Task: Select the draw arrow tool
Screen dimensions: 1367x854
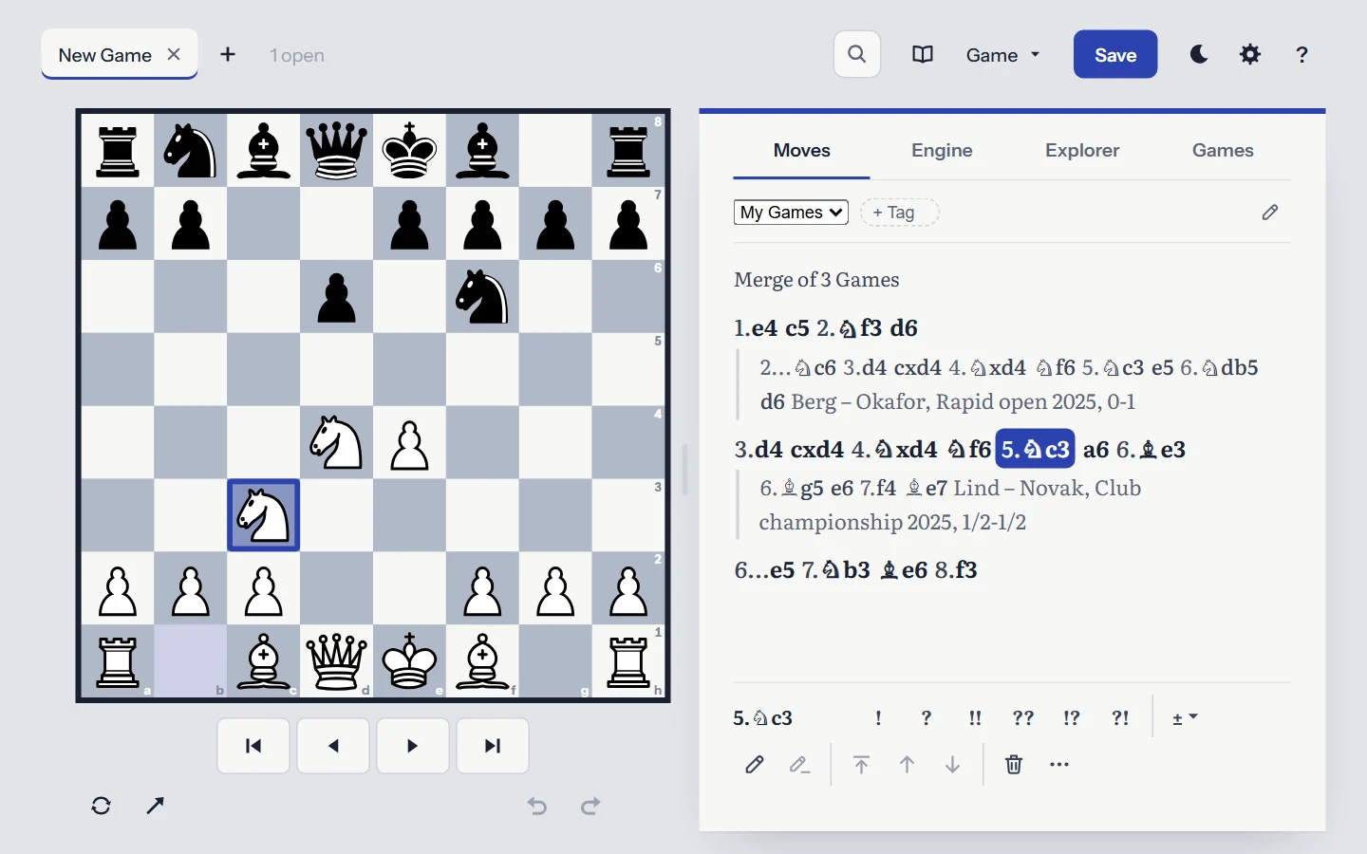Action: coord(156,806)
